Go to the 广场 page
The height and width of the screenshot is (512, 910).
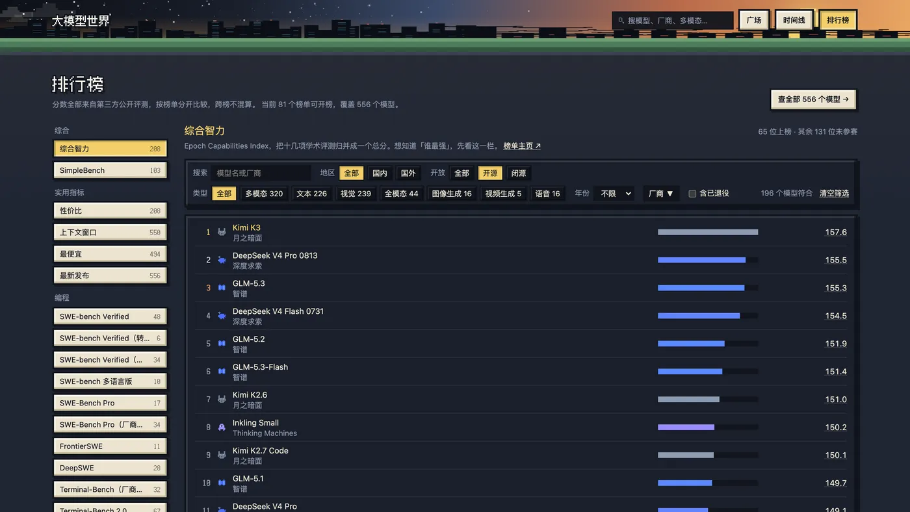coord(754,20)
